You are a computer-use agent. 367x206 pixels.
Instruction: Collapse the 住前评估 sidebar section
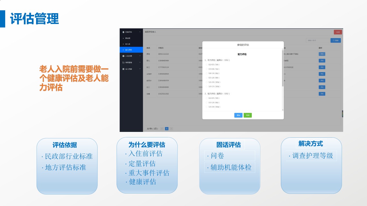140,32
